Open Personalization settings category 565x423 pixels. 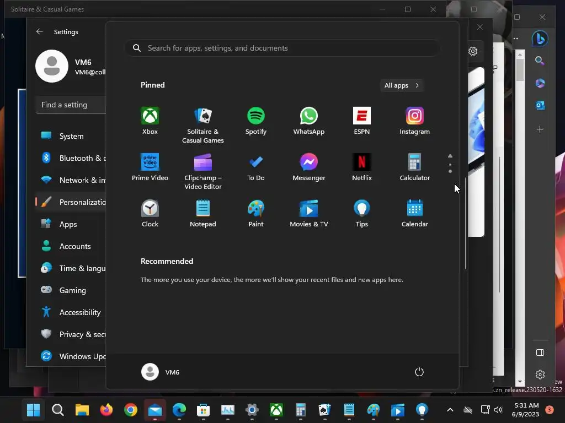pyautogui.click(x=71, y=202)
